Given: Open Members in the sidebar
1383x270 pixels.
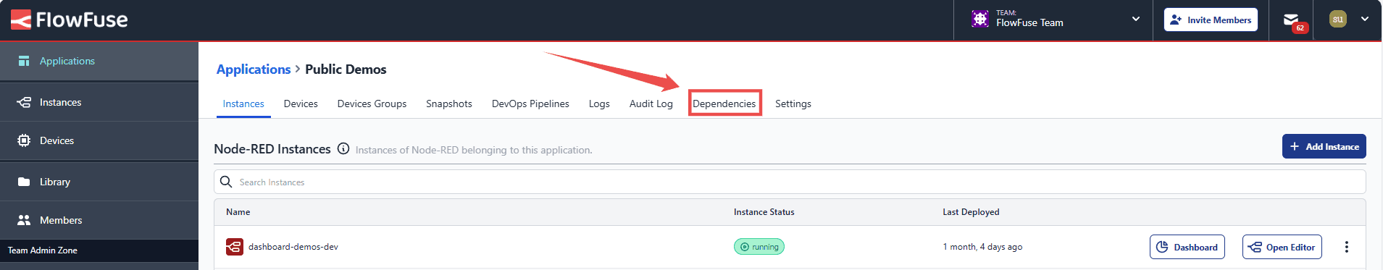Looking at the screenshot, I should [x=99, y=220].
